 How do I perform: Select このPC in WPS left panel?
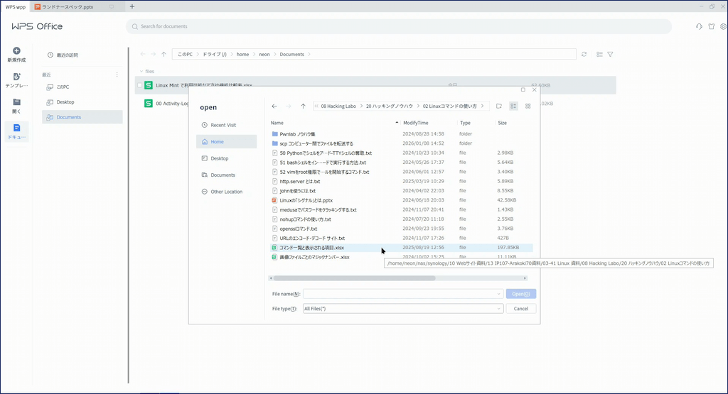pyautogui.click(x=82, y=87)
